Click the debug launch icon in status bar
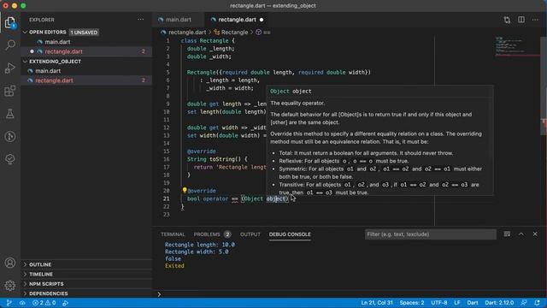This screenshot has height=308, width=547. click(x=65, y=303)
